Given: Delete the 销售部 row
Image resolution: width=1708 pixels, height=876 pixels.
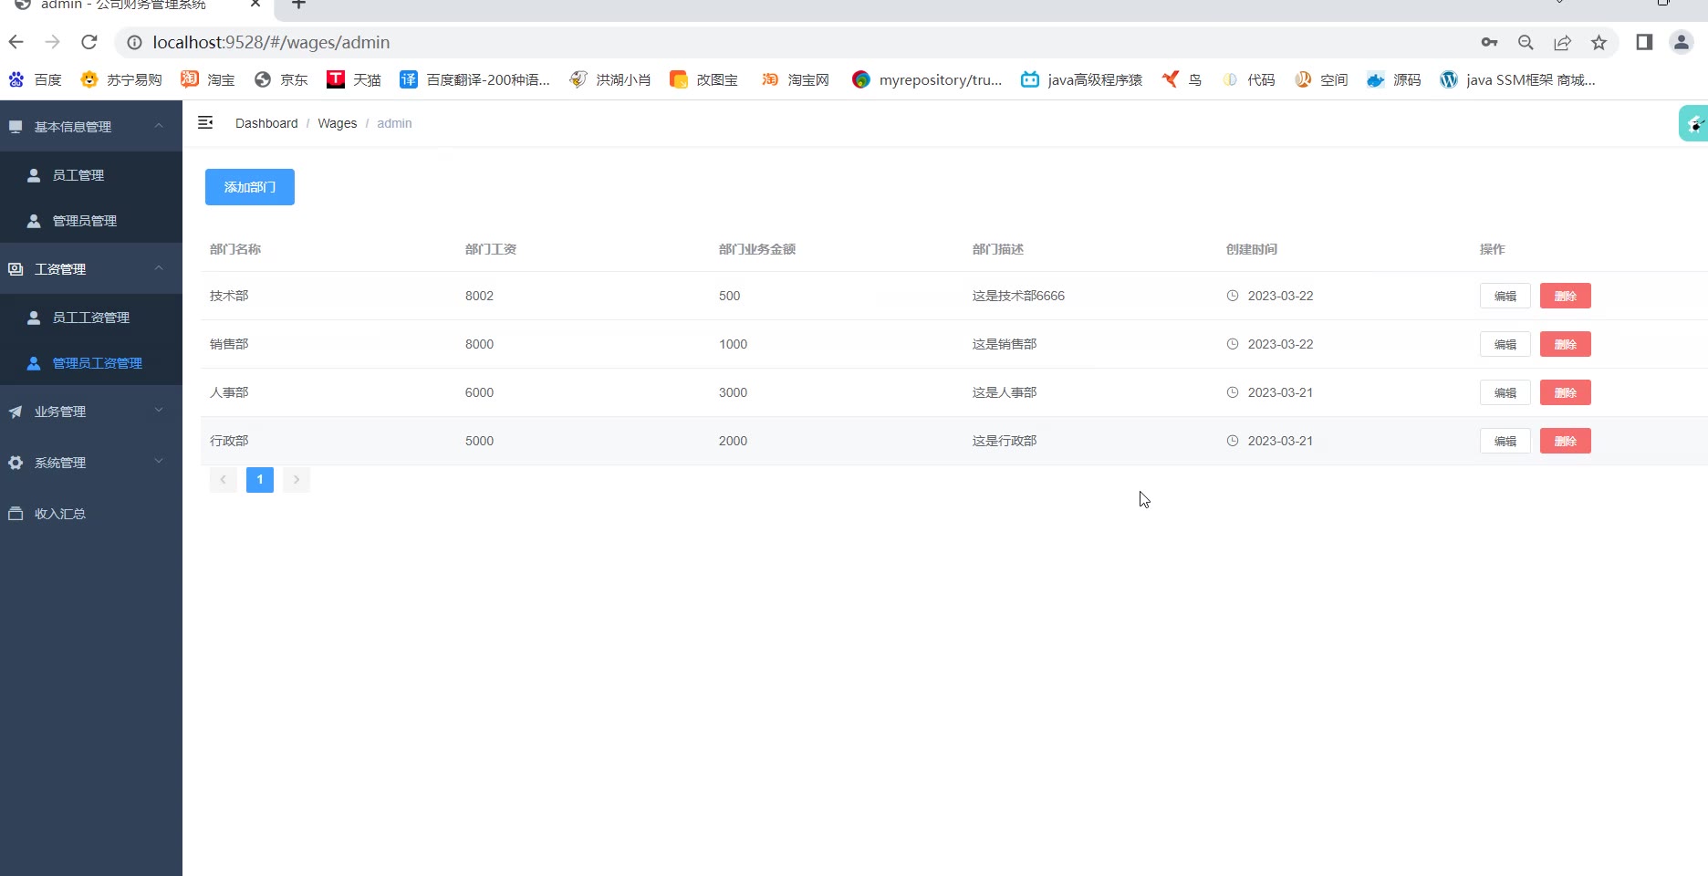Looking at the screenshot, I should pos(1565,344).
